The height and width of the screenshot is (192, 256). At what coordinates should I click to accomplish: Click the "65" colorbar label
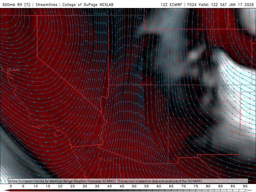point(171,186)
